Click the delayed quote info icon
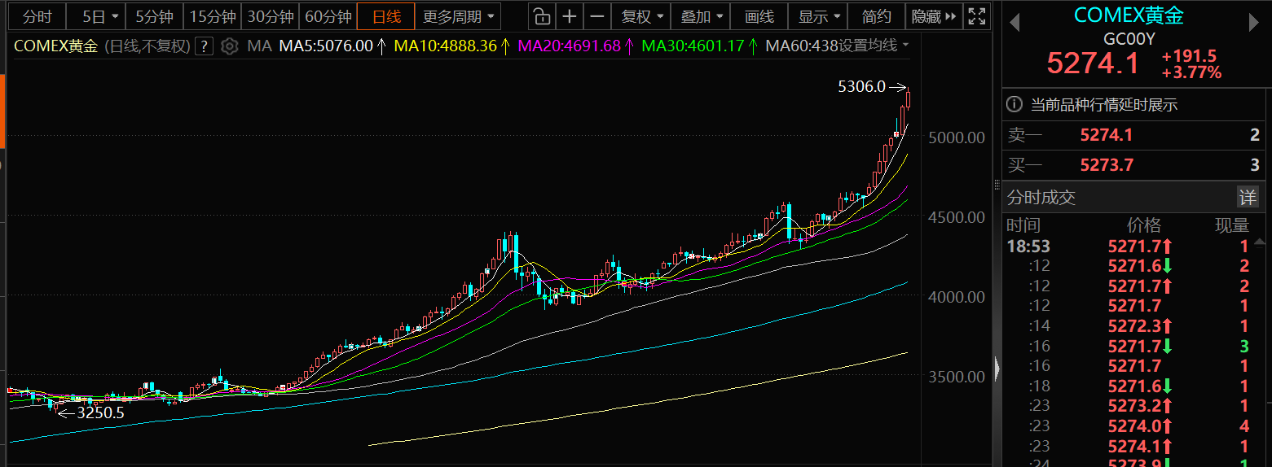This screenshot has width=1272, height=467. pyautogui.click(x=1015, y=104)
